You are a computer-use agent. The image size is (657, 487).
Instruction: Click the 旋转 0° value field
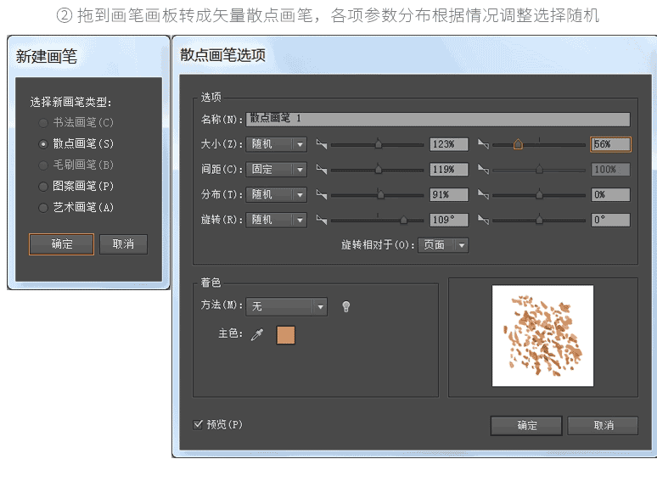610,220
